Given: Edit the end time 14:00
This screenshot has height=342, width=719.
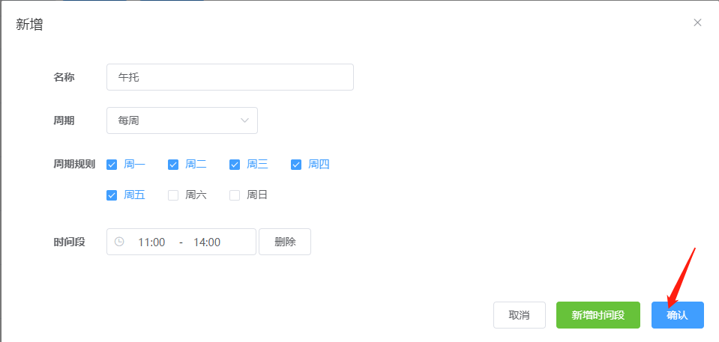Looking at the screenshot, I should click(207, 242).
